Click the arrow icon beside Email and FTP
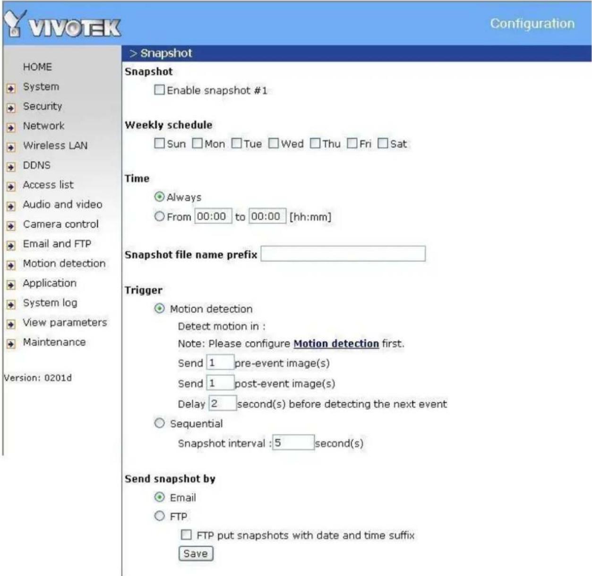Image resolution: width=592 pixels, height=576 pixels. pyautogui.click(x=11, y=245)
